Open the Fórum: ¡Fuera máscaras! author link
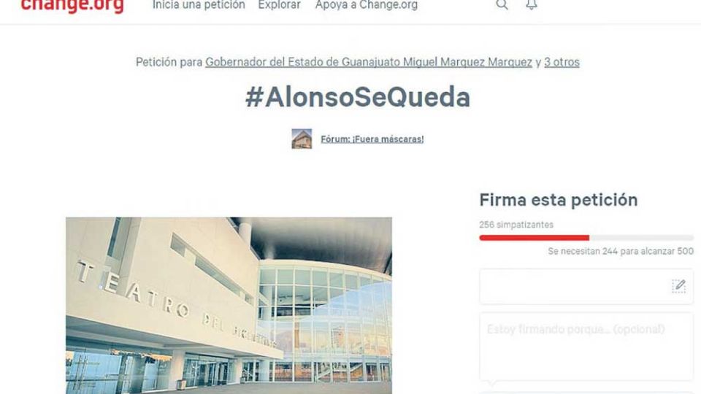The image size is (701, 394). click(x=372, y=139)
